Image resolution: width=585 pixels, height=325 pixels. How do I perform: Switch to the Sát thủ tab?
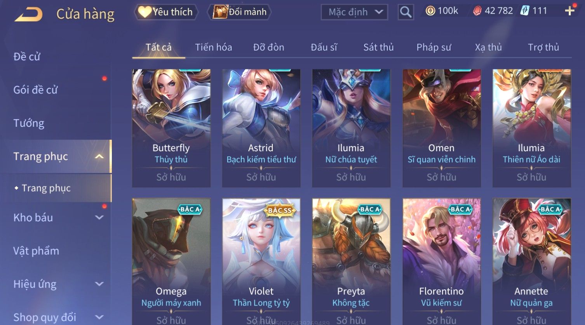point(378,47)
